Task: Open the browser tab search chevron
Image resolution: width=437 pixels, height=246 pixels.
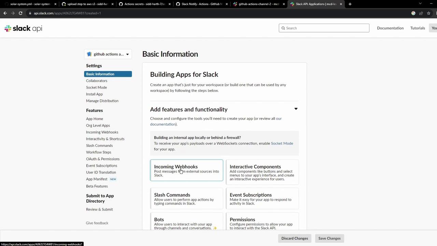Action: pyautogui.click(x=420, y=4)
